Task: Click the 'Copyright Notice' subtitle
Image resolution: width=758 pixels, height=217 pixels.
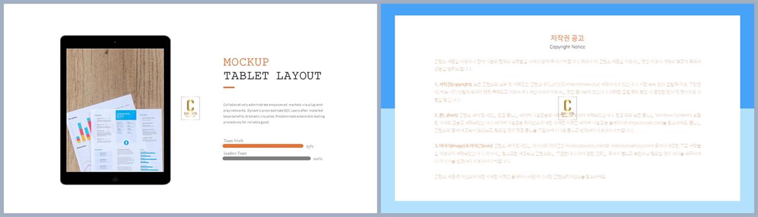Action: point(567,47)
